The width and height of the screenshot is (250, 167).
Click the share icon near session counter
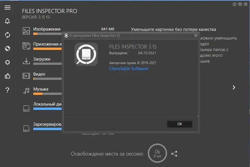pyautogui.click(x=174, y=154)
